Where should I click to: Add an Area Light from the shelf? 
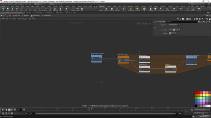pos(117,9)
